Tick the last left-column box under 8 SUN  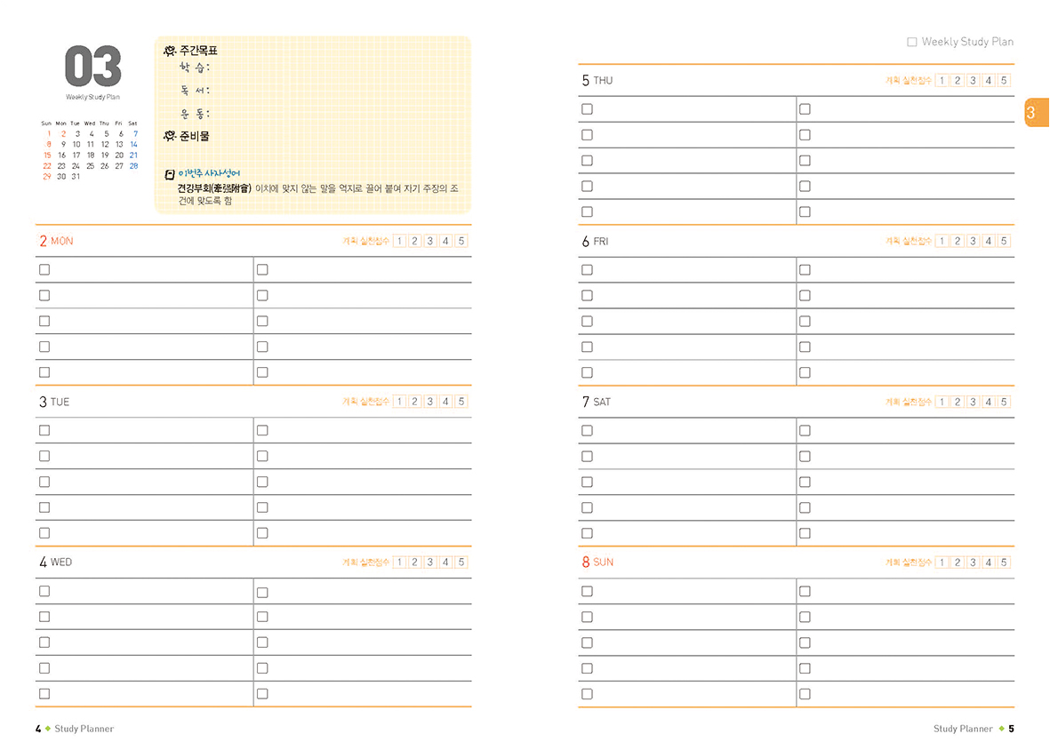tap(587, 694)
